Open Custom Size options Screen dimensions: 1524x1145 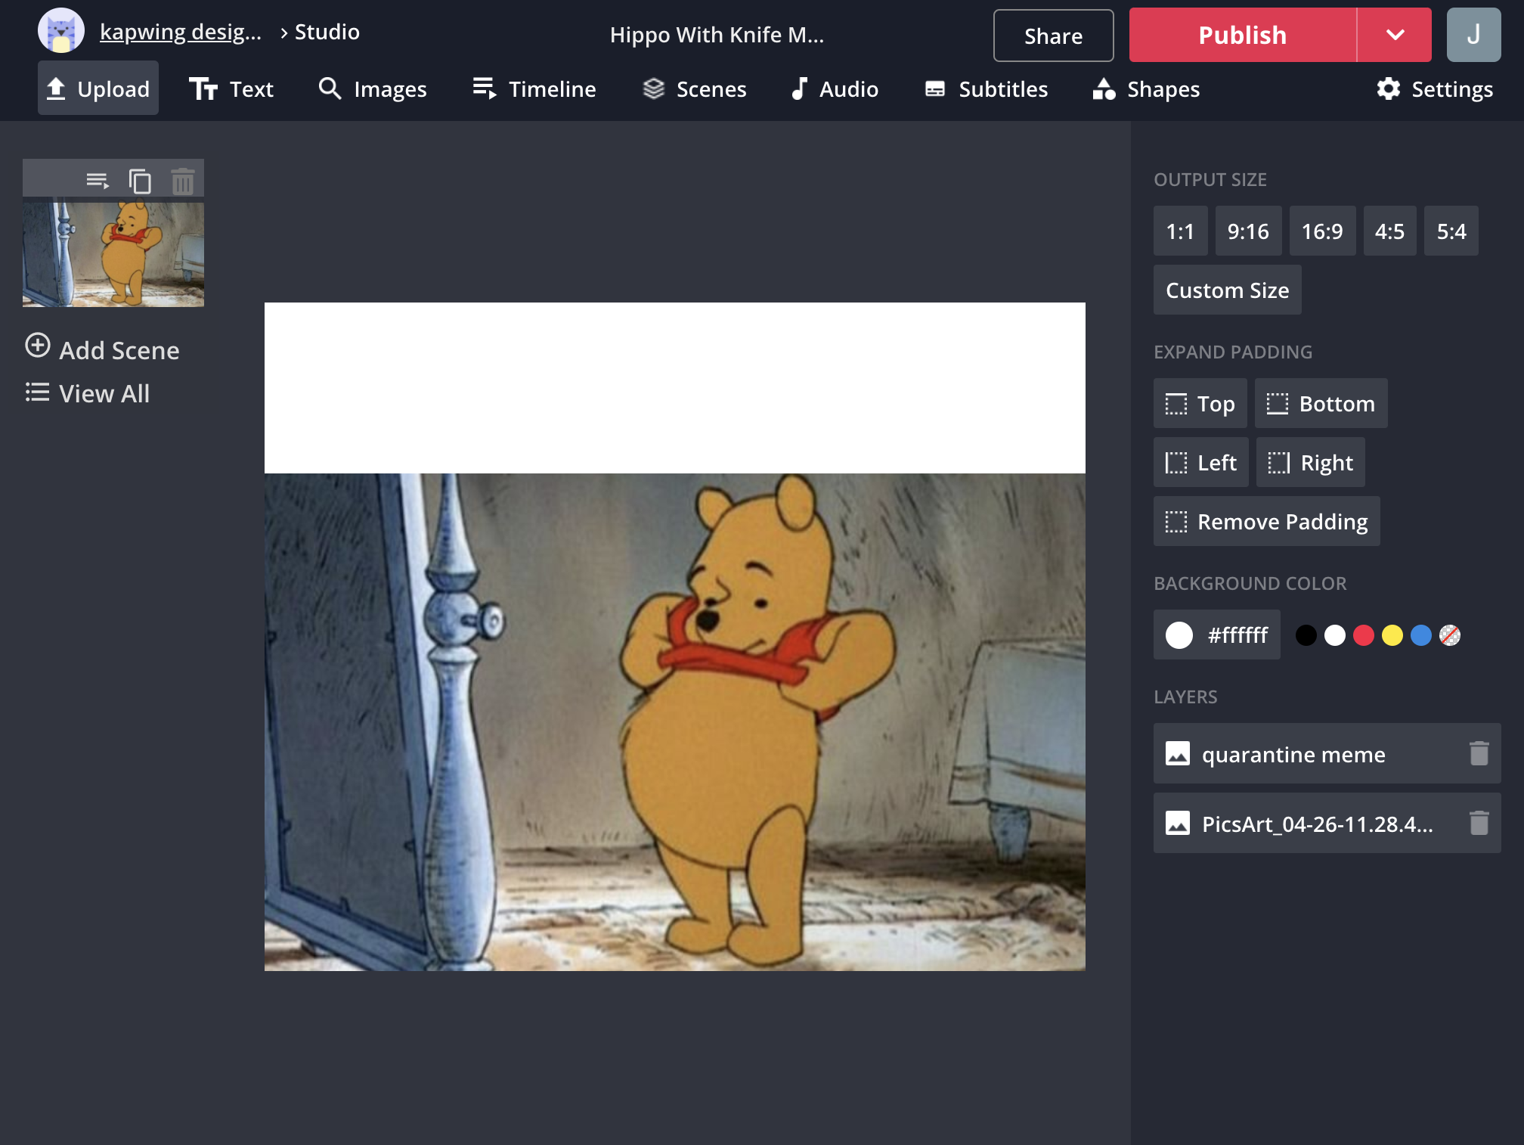tap(1227, 290)
